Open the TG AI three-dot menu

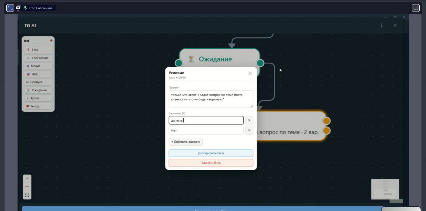[x=382, y=25]
